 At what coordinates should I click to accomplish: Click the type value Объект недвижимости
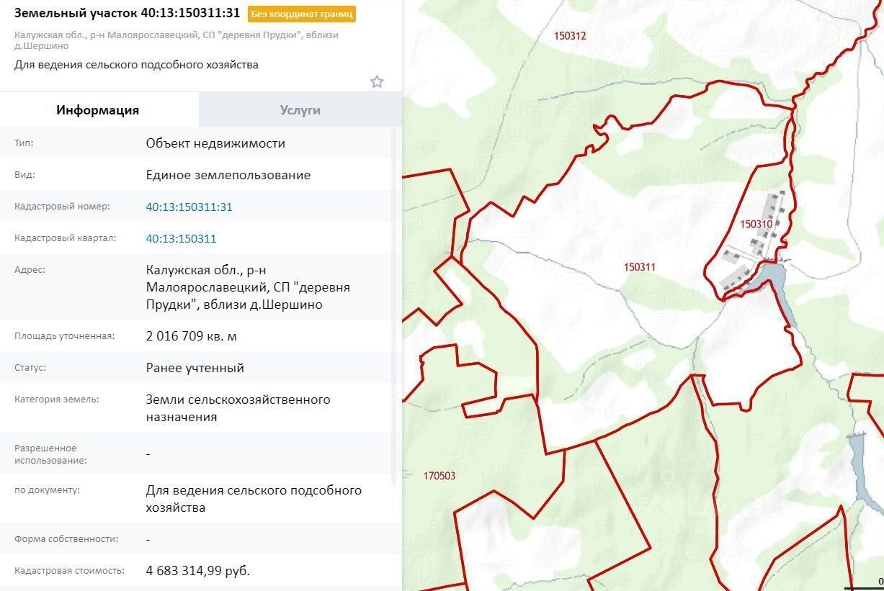click(215, 143)
